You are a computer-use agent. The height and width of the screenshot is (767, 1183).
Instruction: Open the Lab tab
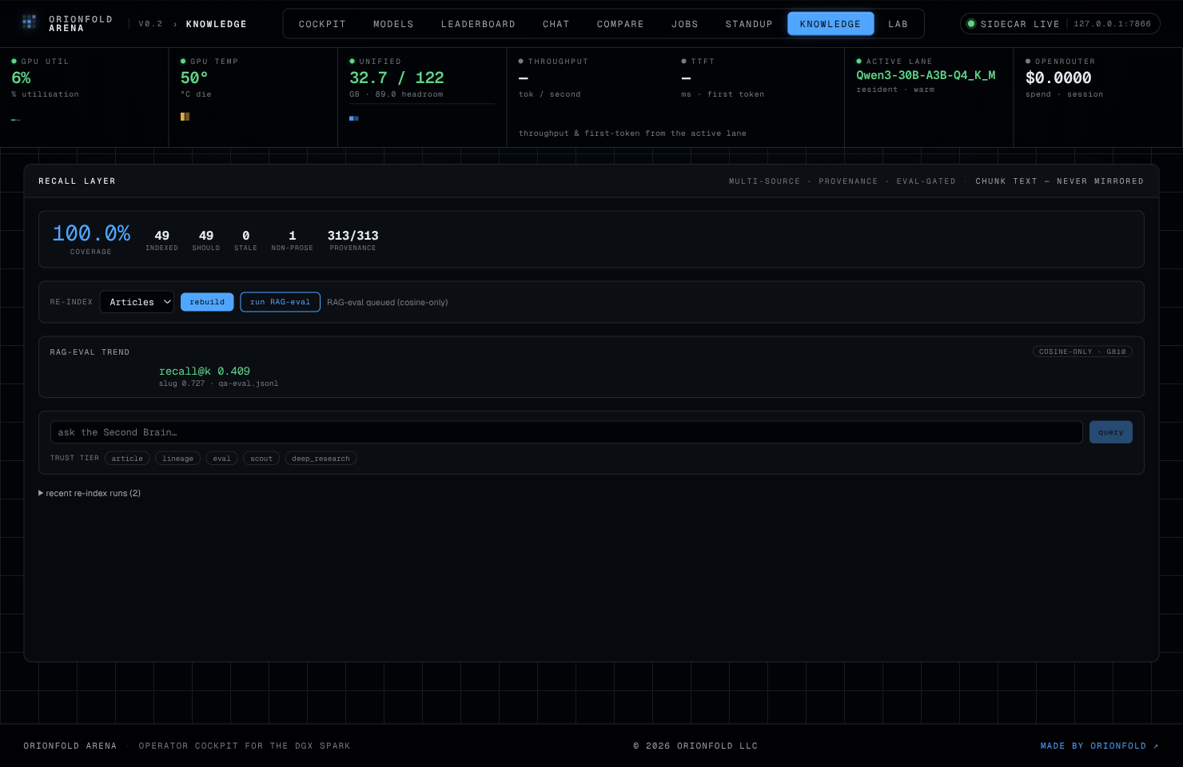click(898, 24)
